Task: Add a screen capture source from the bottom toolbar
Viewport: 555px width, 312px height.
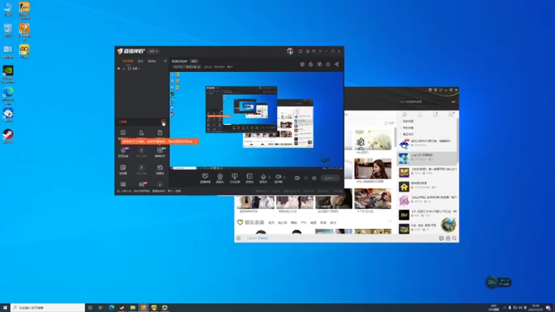Action: [x=205, y=178]
